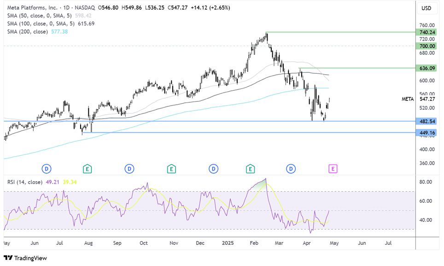The image size is (444, 266).
Task: Click the RSI moving average value 39.34
Action: pos(70,182)
